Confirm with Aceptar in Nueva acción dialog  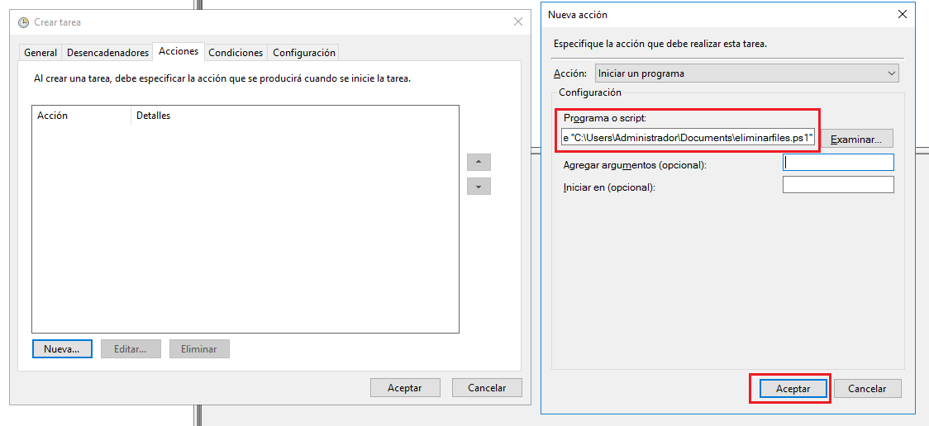click(x=793, y=389)
